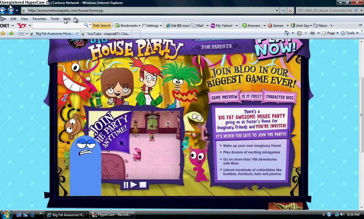Show more Yahoo toolbar items chevron
This screenshot has width=364, height=219.
tap(360, 25)
